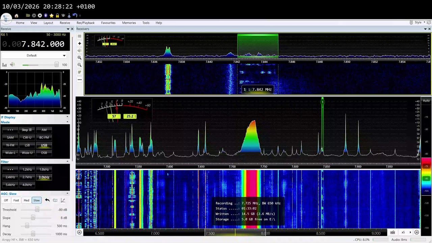Select CW-U mode
This screenshot has height=243, width=432.
[27, 137]
